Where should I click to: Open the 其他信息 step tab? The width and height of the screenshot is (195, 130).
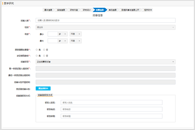(113, 10)
